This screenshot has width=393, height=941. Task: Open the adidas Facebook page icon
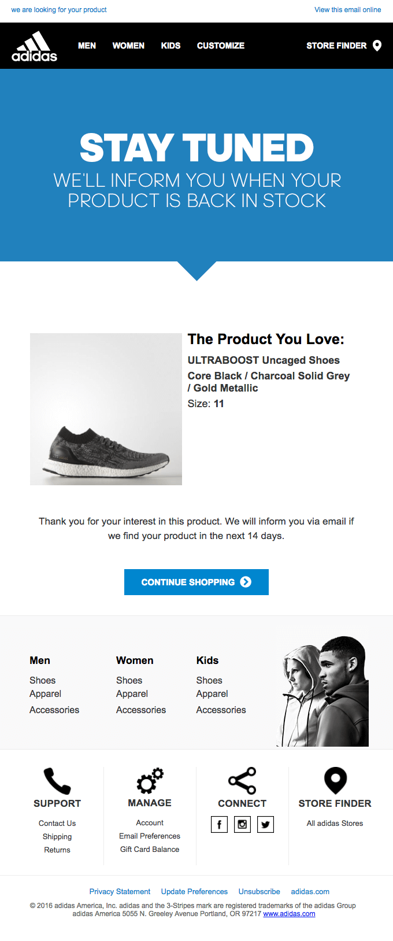click(x=219, y=824)
